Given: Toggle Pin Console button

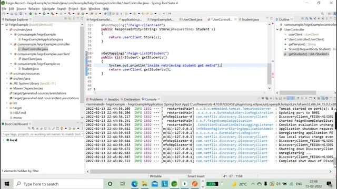Looking at the screenshot, I should tap(298, 98).
